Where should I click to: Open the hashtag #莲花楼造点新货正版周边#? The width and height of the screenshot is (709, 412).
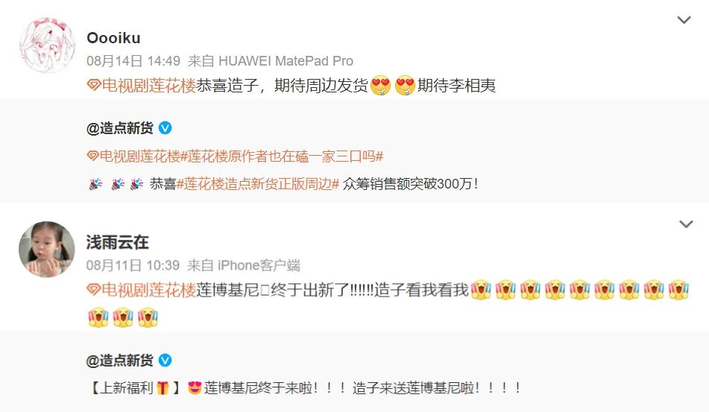[x=258, y=184]
